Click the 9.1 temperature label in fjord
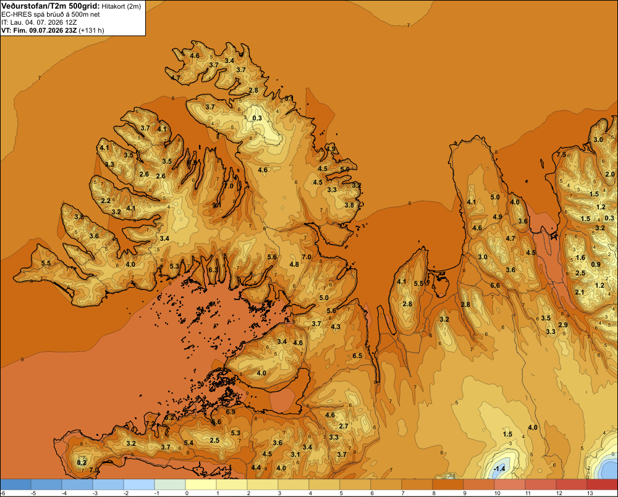This screenshot has width=618, height=497. pos(217,205)
